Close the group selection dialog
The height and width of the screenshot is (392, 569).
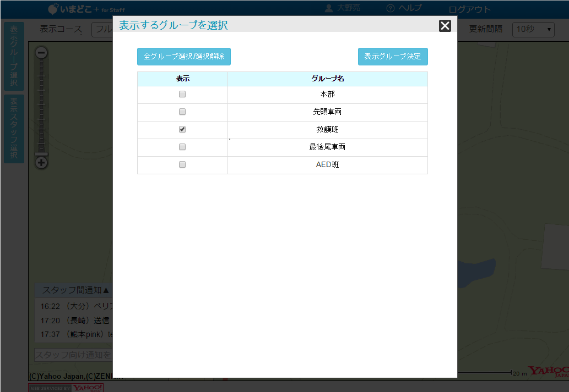(x=445, y=25)
